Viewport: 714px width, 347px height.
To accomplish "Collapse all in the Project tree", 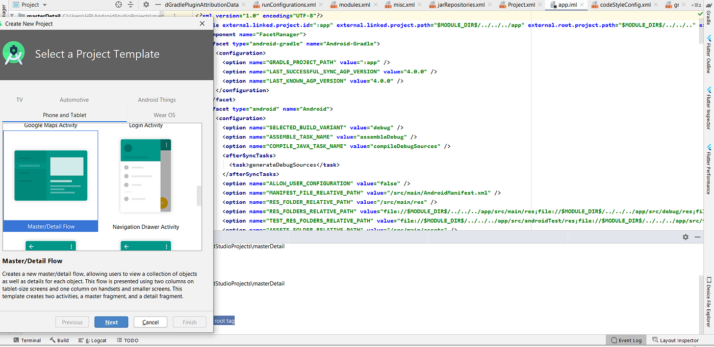I will (132, 4).
